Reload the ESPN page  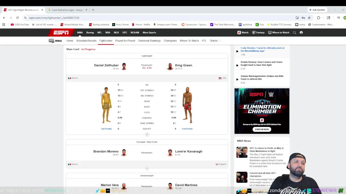(17, 18)
